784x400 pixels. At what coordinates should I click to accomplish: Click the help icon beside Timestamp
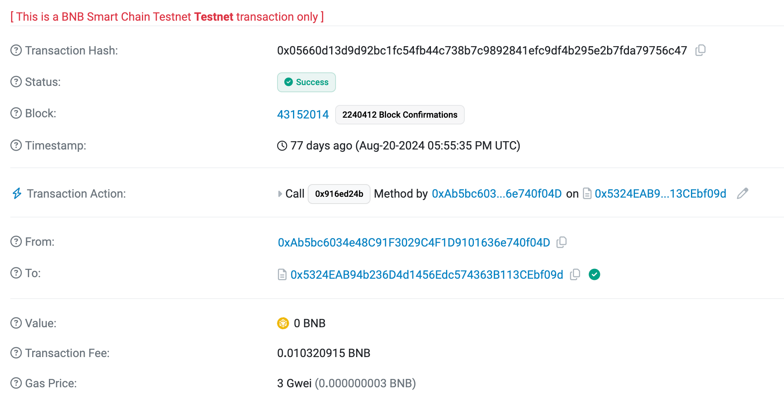tap(16, 146)
